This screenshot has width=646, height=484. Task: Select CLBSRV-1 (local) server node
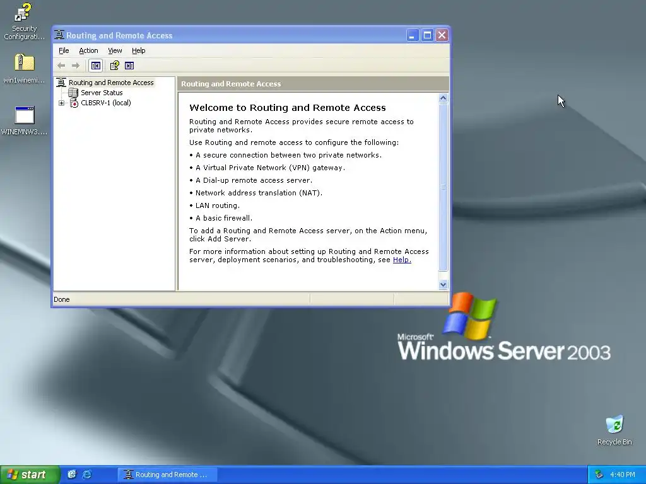coord(106,103)
